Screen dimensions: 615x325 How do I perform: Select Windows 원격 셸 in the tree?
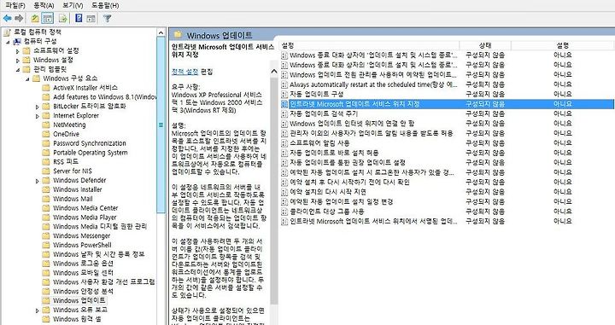pyautogui.click(x=77, y=319)
